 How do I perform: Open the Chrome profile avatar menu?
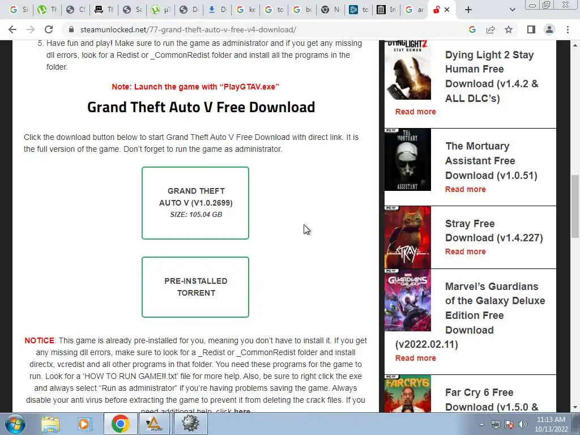[549, 29]
